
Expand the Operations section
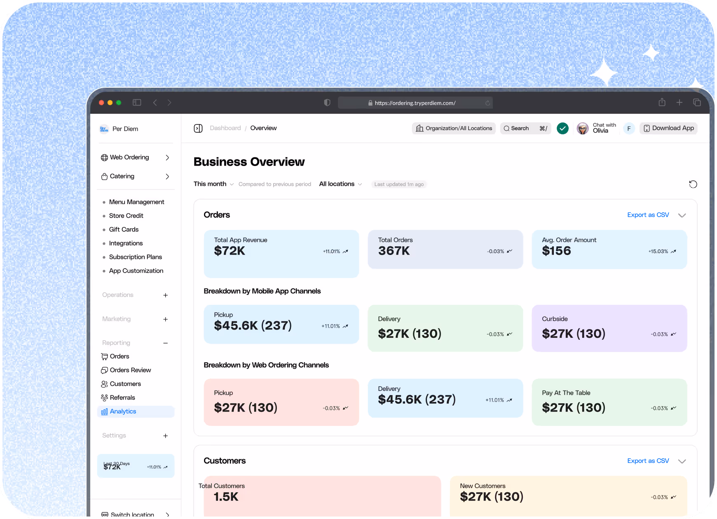[x=165, y=295]
